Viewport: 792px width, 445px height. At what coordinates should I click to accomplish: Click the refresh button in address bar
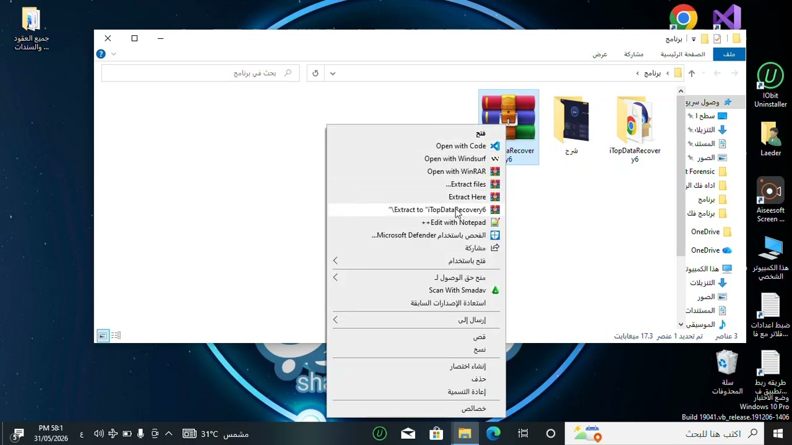pos(316,73)
